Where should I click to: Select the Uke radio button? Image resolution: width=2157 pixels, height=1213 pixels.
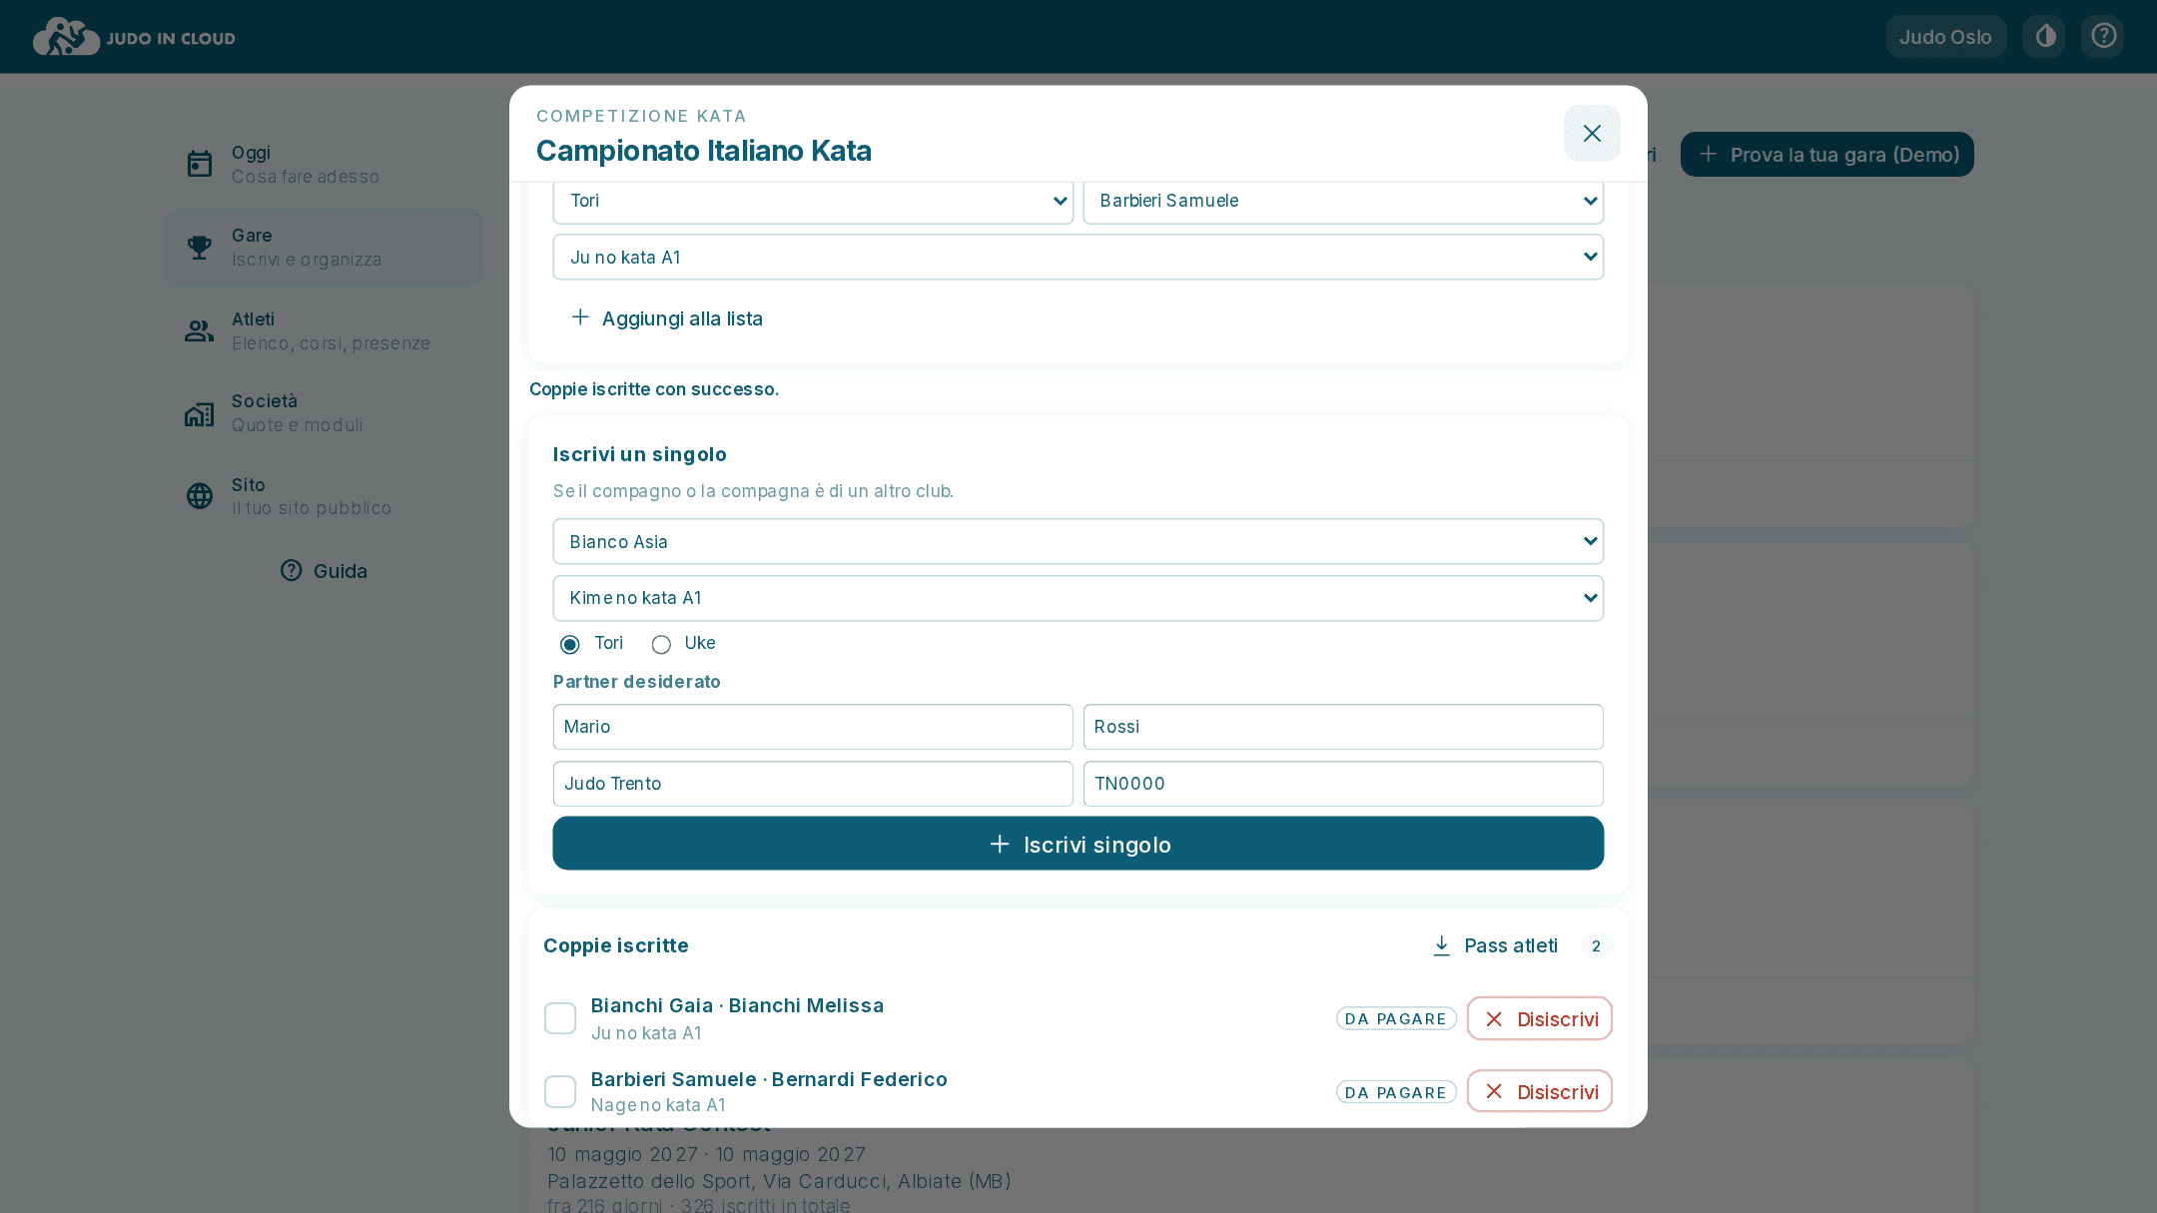pyautogui.click(x=661, y=645)
